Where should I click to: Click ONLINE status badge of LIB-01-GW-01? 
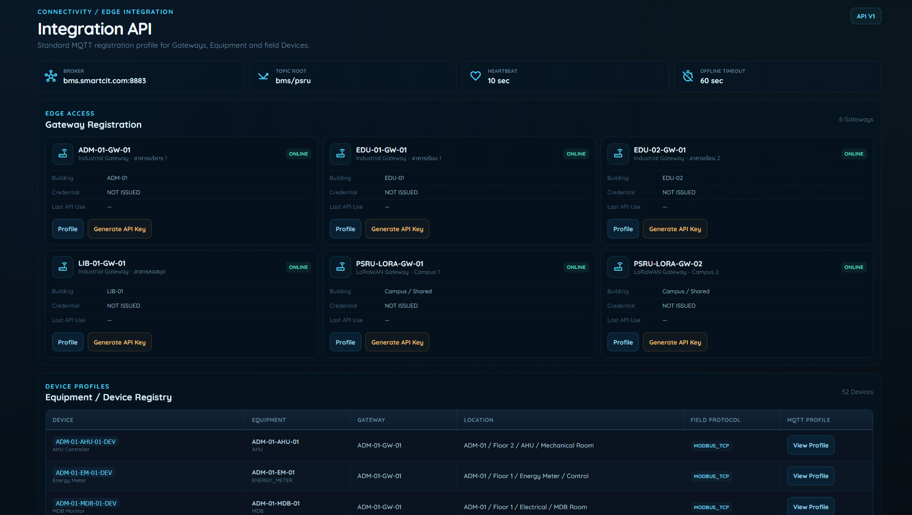[x=298, y=267]
